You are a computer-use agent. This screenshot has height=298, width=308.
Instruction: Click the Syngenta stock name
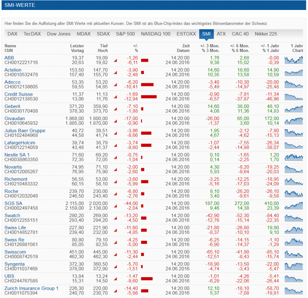pyautogui.click(x=14, y=264)
